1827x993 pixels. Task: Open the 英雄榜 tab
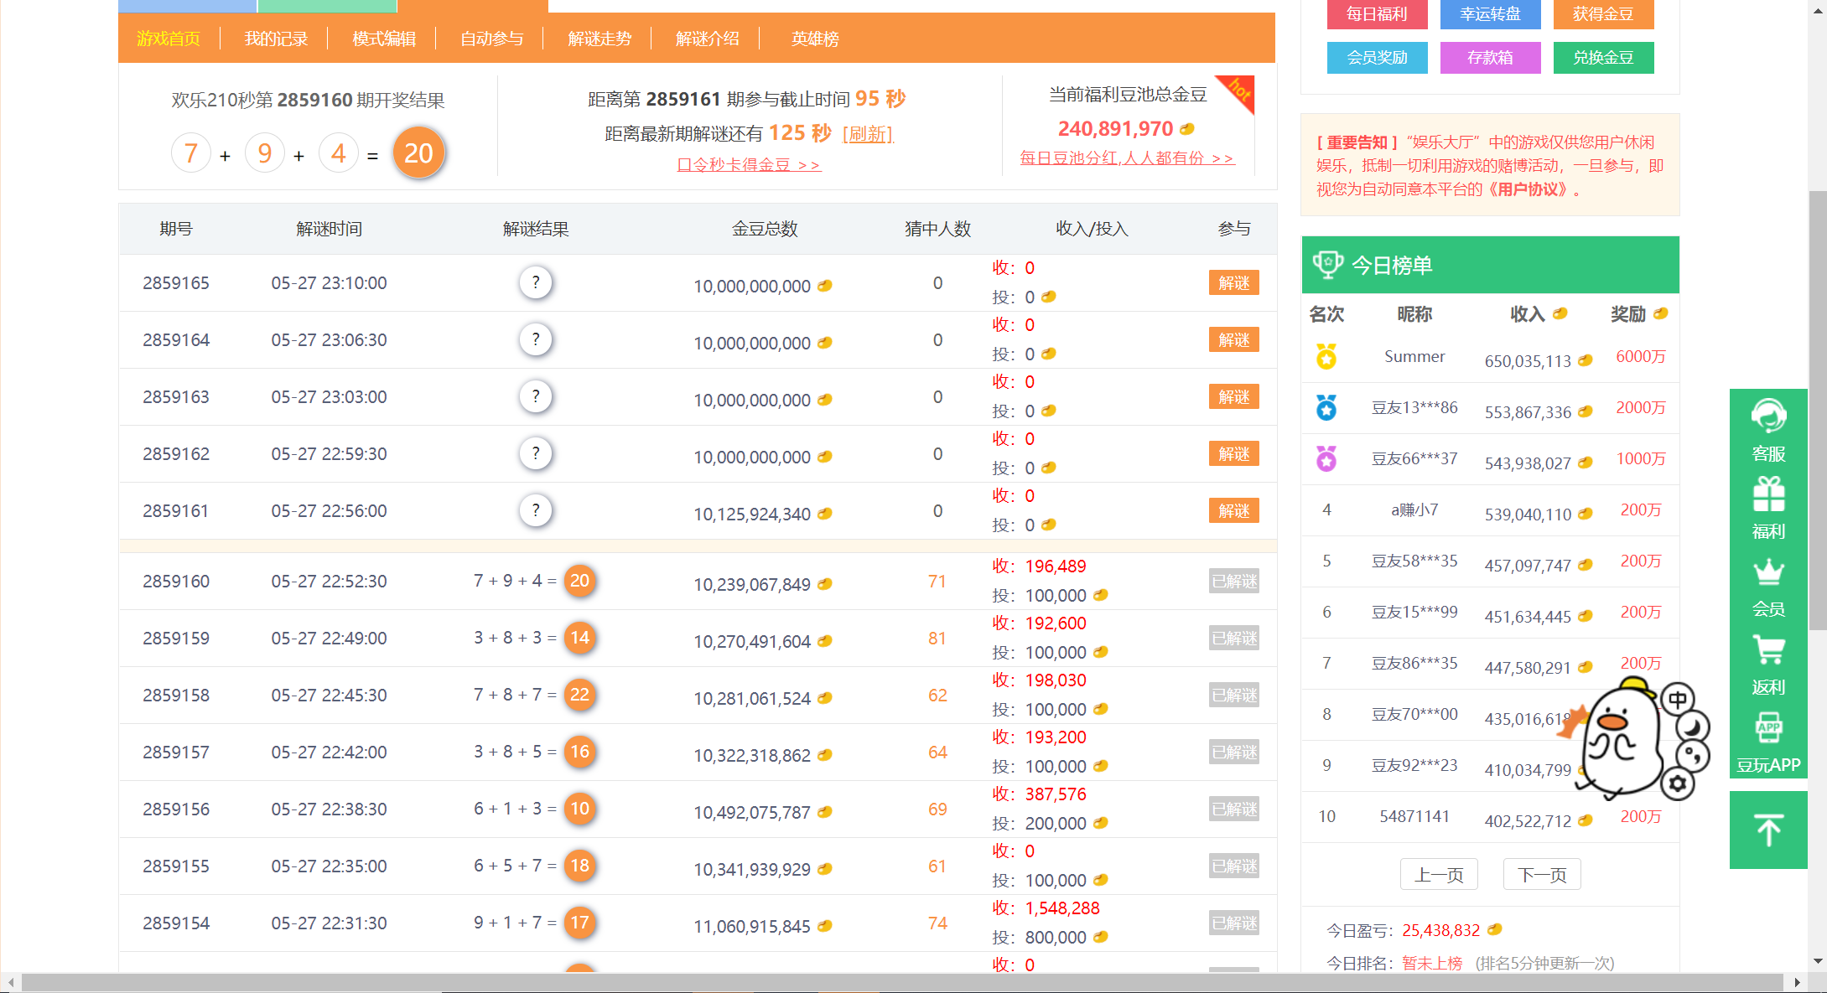coord(814,39)
